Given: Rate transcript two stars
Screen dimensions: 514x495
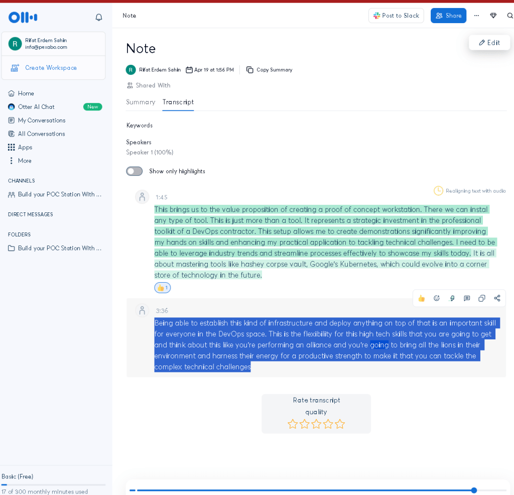Looking at the screenshot, I should tap(304, 424).
